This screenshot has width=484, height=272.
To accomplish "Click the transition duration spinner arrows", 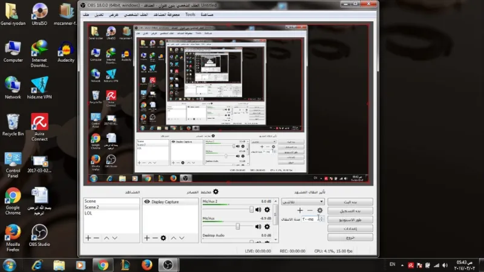I will (322, 219).
